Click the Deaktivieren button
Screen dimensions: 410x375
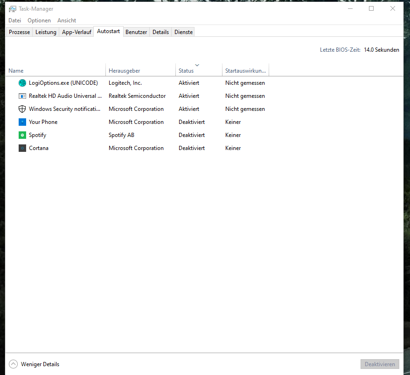point(380,364)
